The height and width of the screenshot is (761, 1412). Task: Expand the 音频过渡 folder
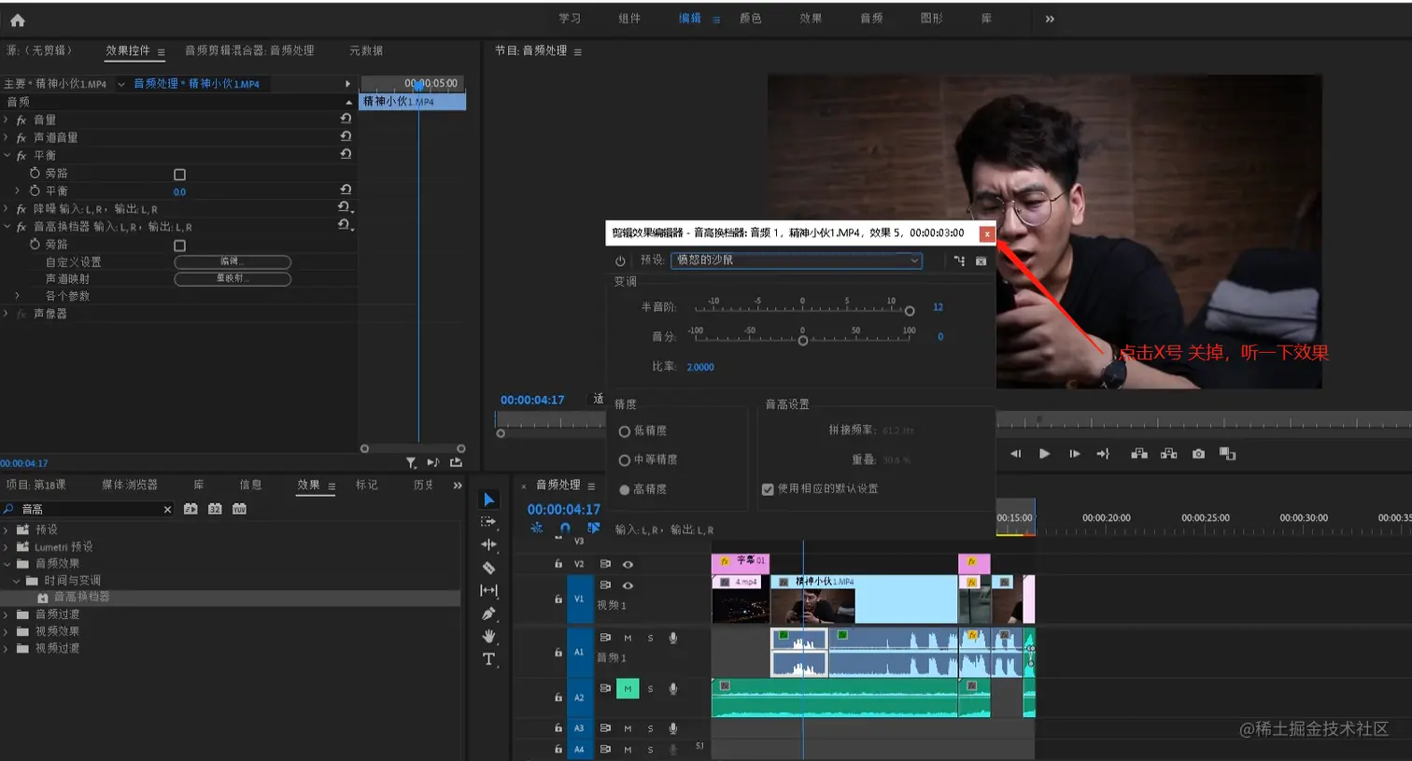pyautogui.click(x=7, y=614)
